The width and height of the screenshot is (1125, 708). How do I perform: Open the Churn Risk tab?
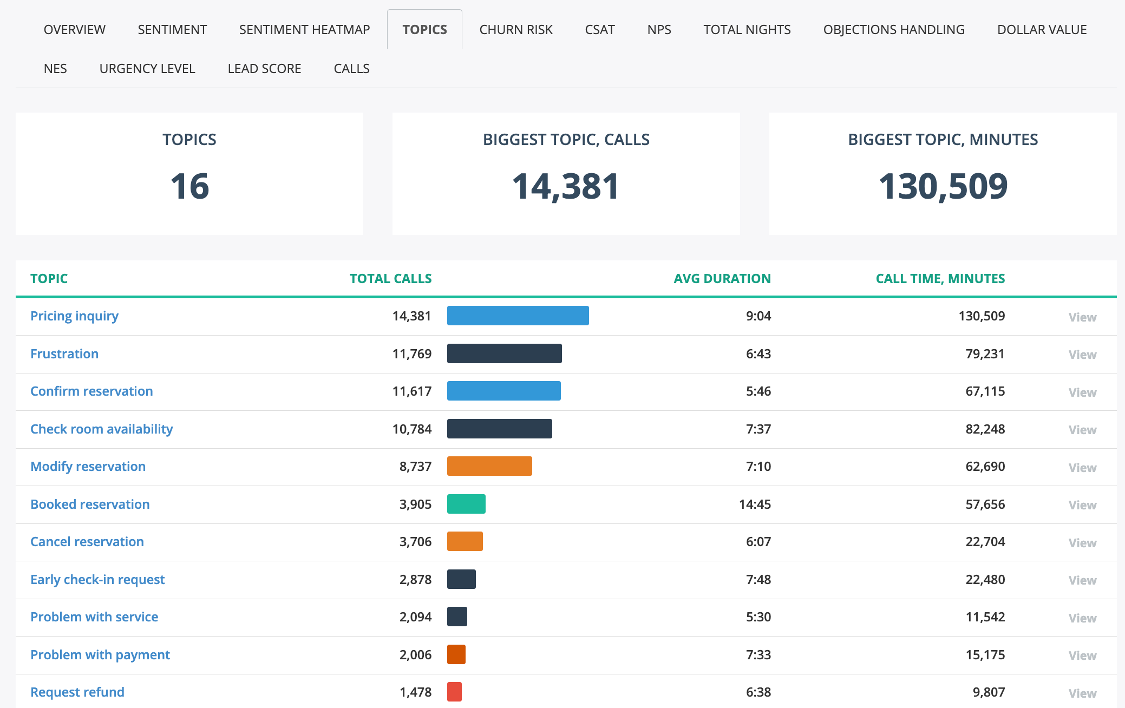pos(515,30)
